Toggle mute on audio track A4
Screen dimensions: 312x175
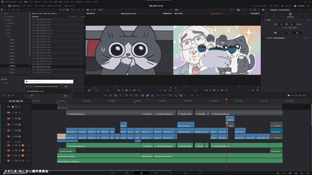tap(23, 161)
